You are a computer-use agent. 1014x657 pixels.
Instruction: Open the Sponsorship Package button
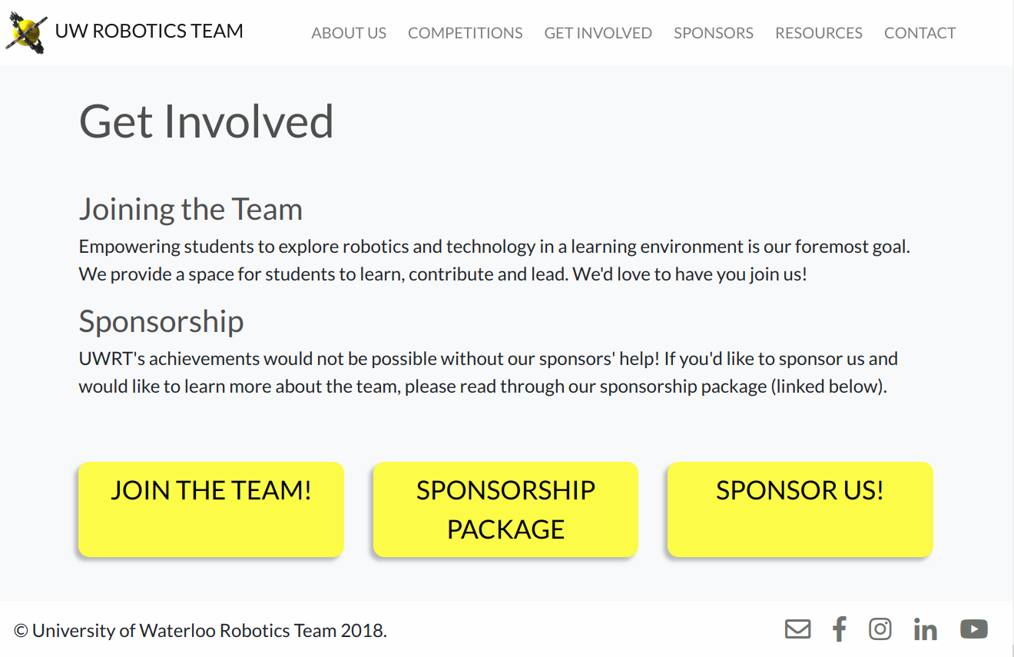coord(505,509)
